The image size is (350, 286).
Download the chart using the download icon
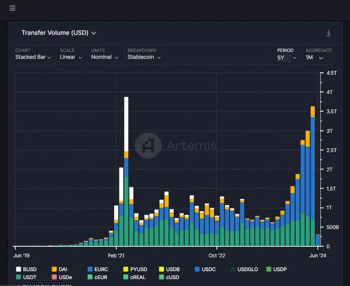(329, 33)
